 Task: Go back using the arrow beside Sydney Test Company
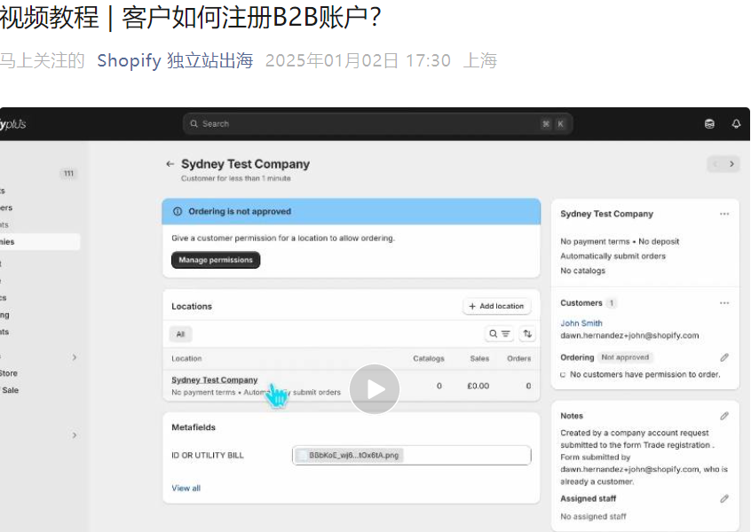click(x=170, y=164)
